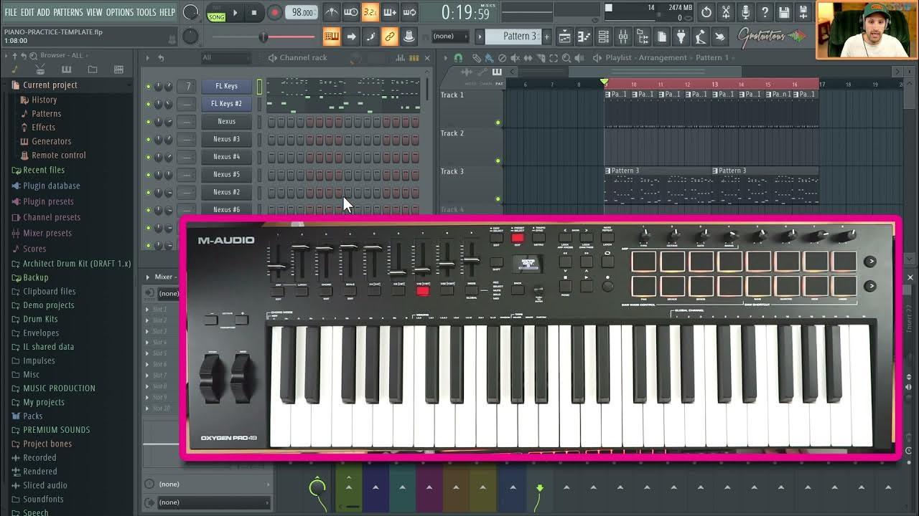Click the auto-scroll arrow icon
This screenshot has width=919, height=516.
[x=351, y=37]
